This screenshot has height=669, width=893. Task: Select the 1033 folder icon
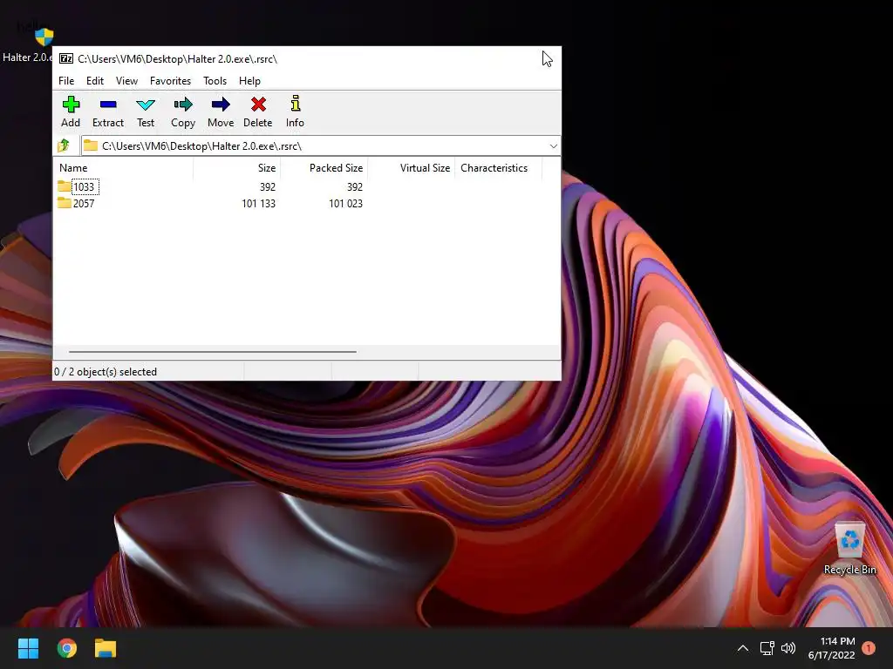65,186
